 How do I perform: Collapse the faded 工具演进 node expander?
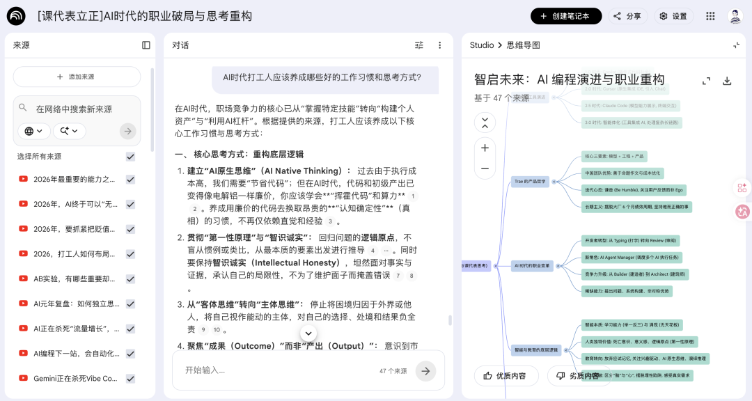554,97
